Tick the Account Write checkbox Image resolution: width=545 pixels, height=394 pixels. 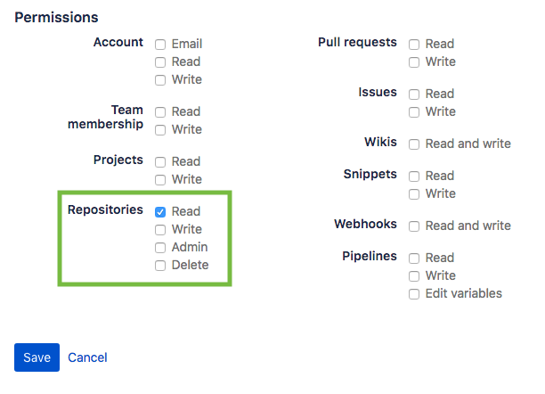[160, 80]
